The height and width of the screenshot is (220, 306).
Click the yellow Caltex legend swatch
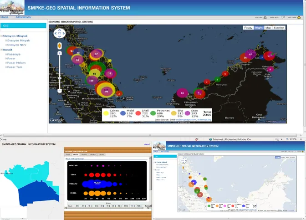tap(106, 113)
